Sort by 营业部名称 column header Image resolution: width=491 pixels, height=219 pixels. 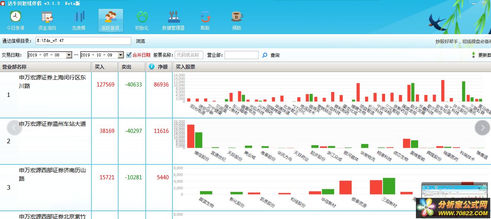[x=46, y=67]
